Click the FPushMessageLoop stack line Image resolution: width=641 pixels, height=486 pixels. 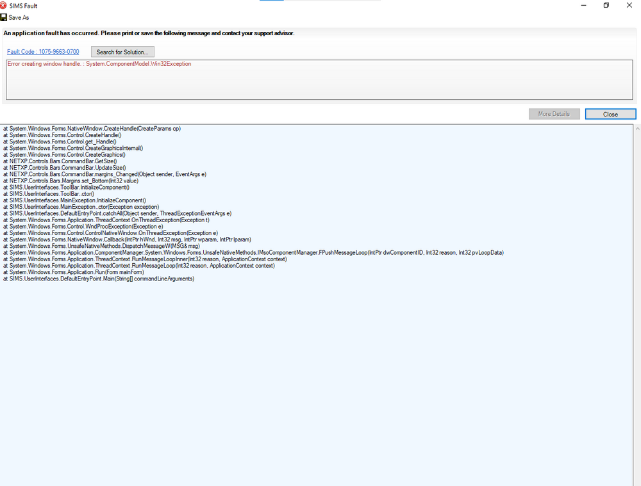pyautogui.click(x=253, y=253)
